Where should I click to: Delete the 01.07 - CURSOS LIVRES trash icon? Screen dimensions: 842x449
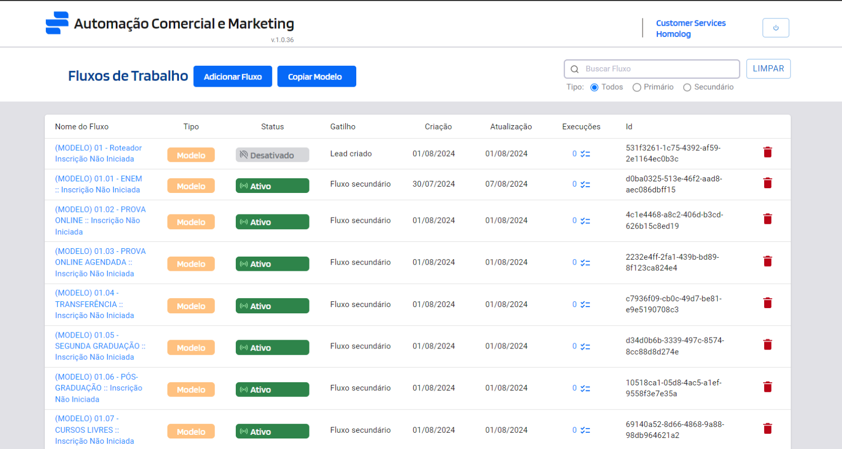[x=768, y=428]
